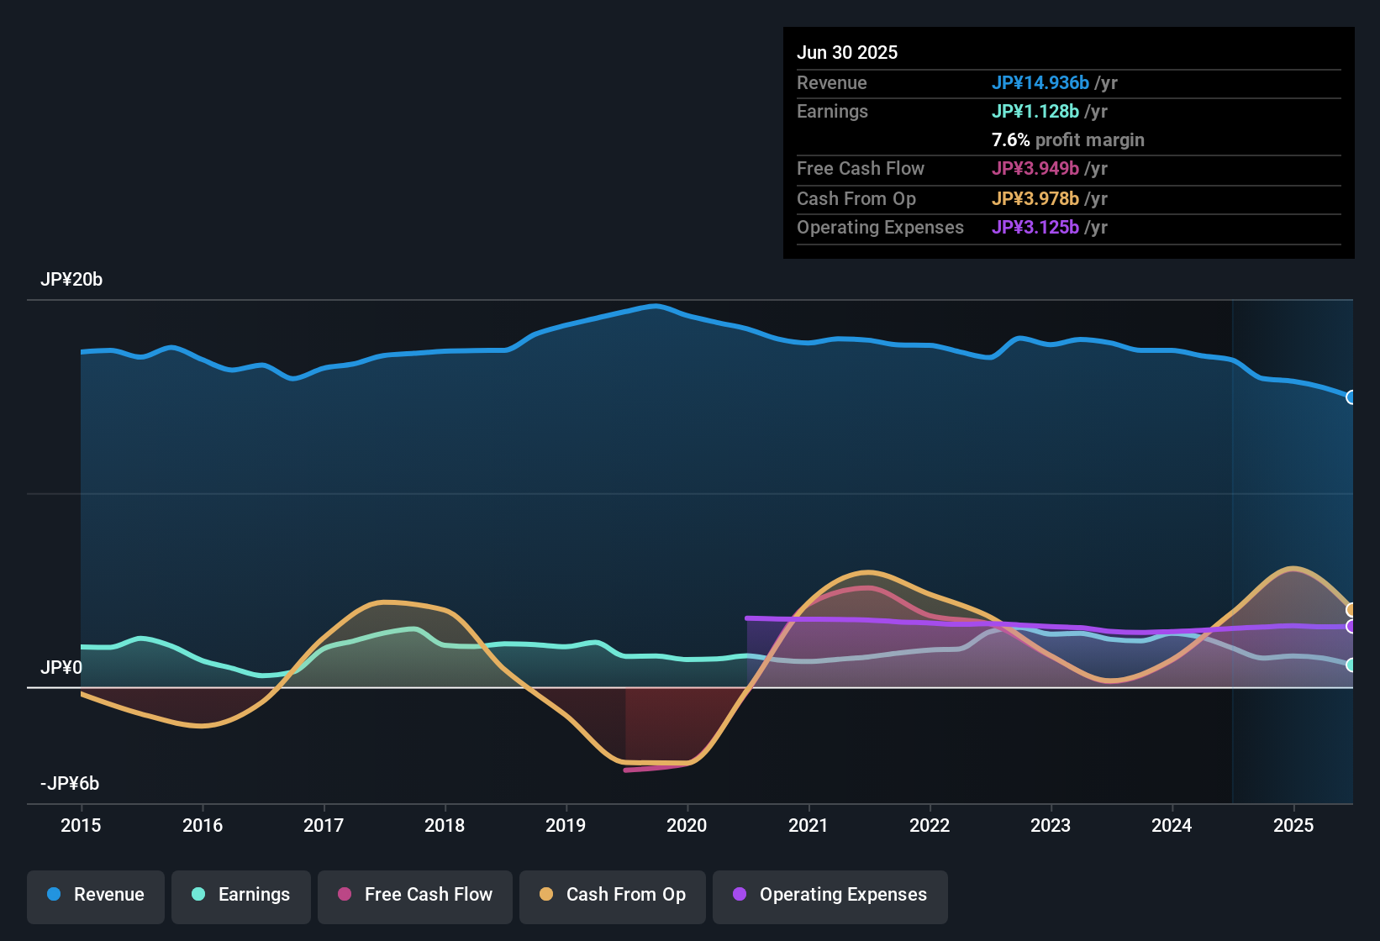Click the orange Cash From Op legend dot
Image resolution: width=1380 pixels, height=941 pixels.
coord(546,895)
